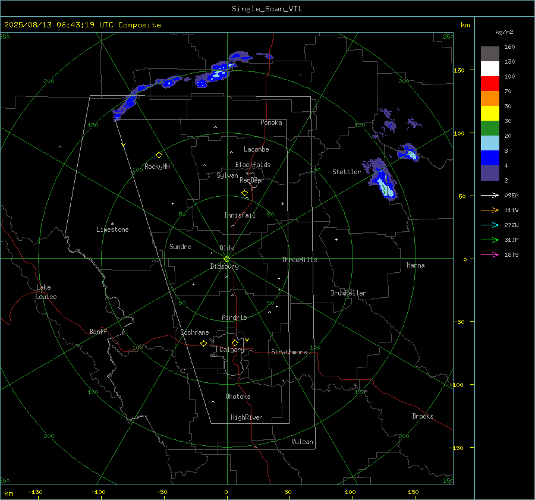Click the green 30 legend swatch
This screenshot has width=535, height=500.
click(x=490, y=128)
